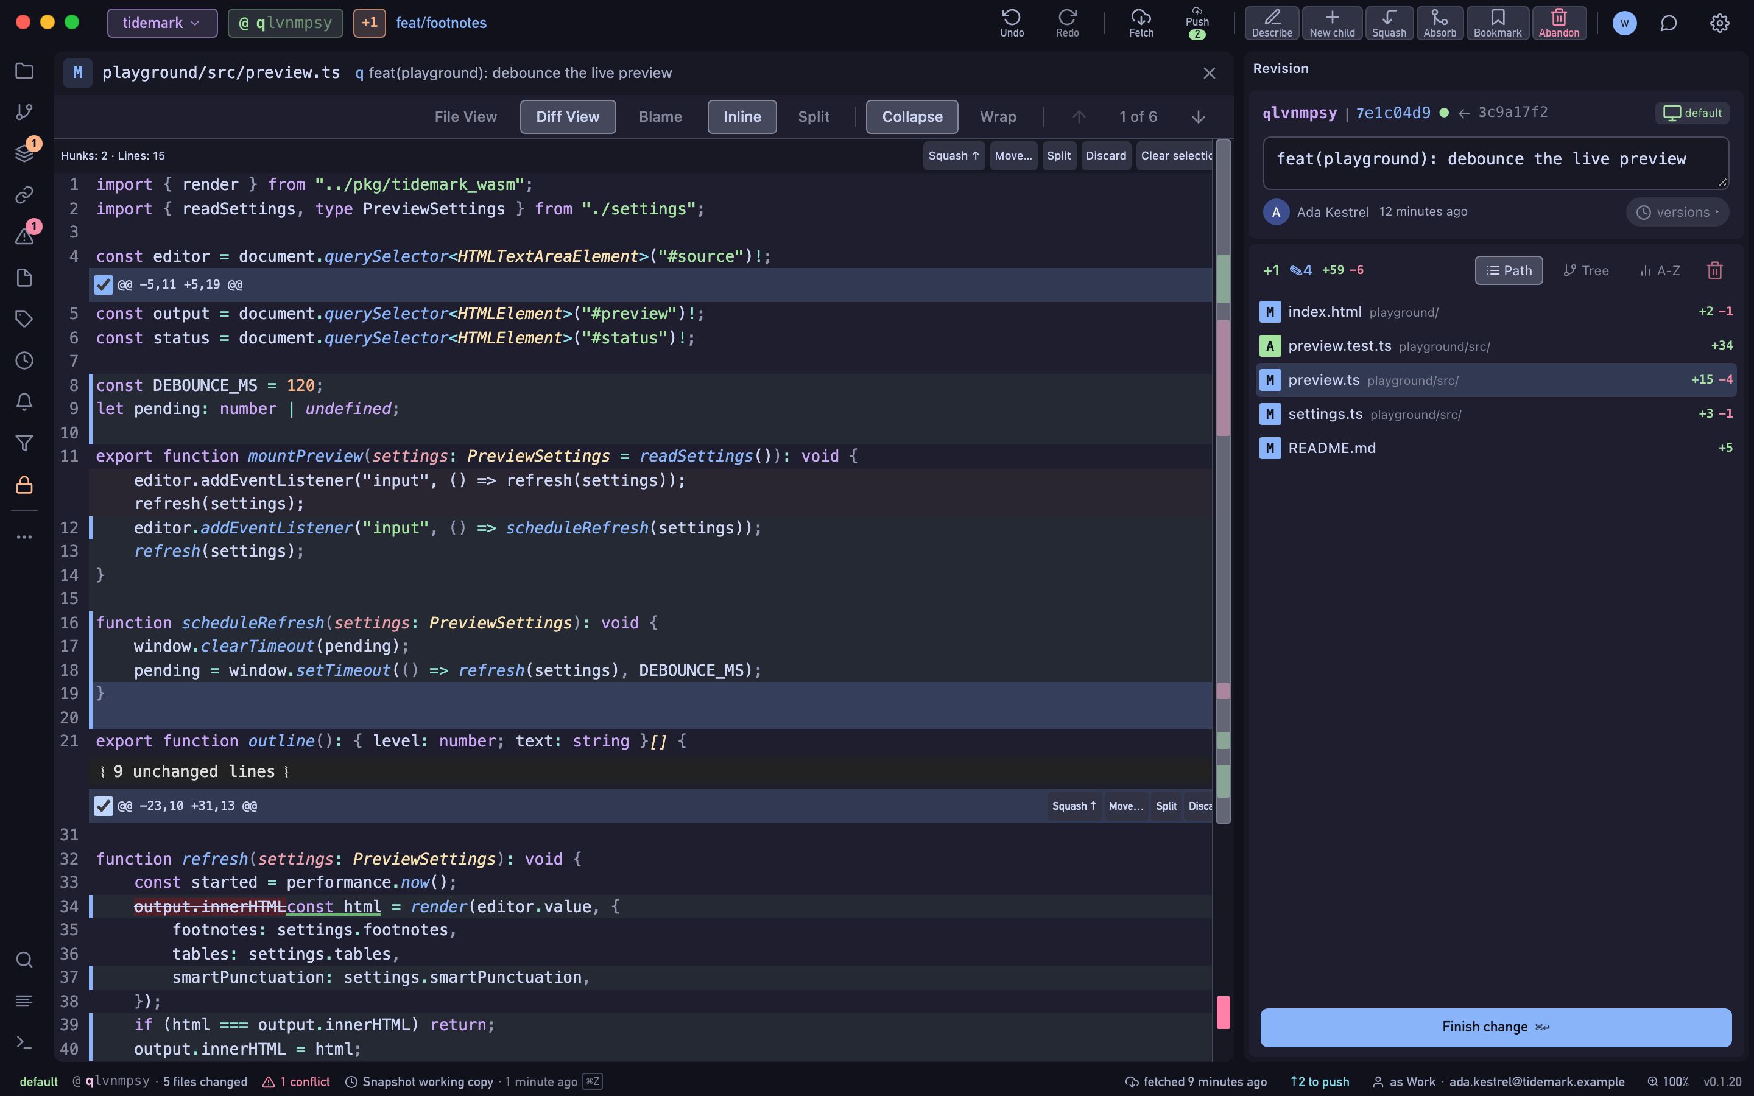This screenshot has height=1096, width=1754.
Task: Open the history clock sidebar icon
Action: [x=24, y=360]
